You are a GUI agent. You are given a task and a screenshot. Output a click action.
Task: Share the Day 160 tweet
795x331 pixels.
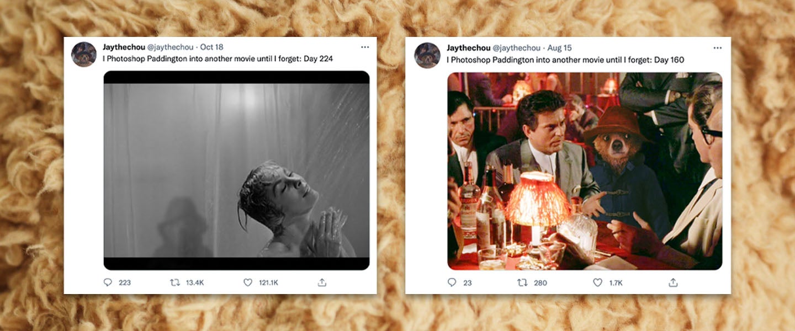673,282
